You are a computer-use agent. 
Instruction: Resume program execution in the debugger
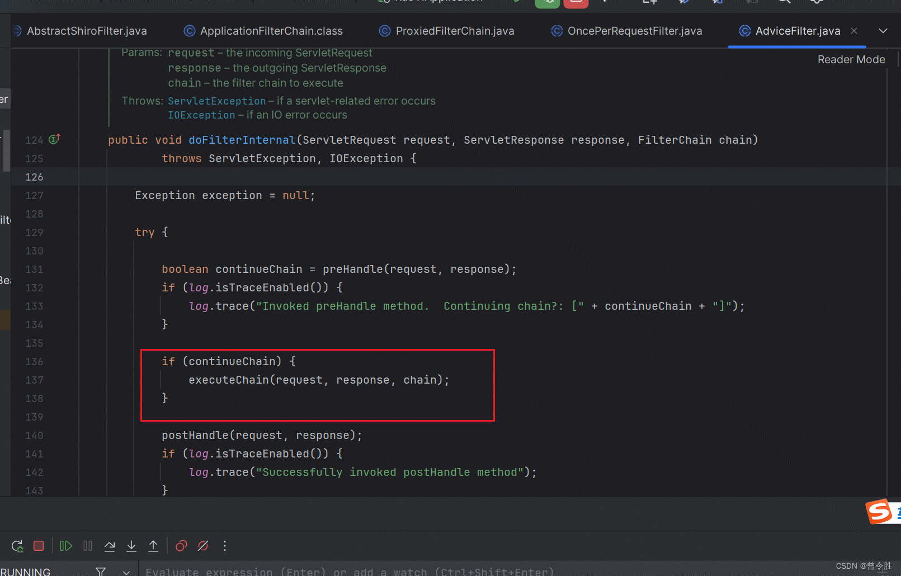pyautogui.click(x=66, y=546)
